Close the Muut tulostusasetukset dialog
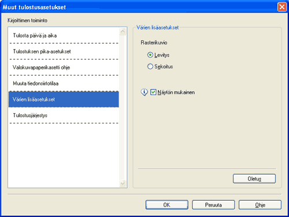The width and height of the screenshot is (289, 217). tap(282, 7)
